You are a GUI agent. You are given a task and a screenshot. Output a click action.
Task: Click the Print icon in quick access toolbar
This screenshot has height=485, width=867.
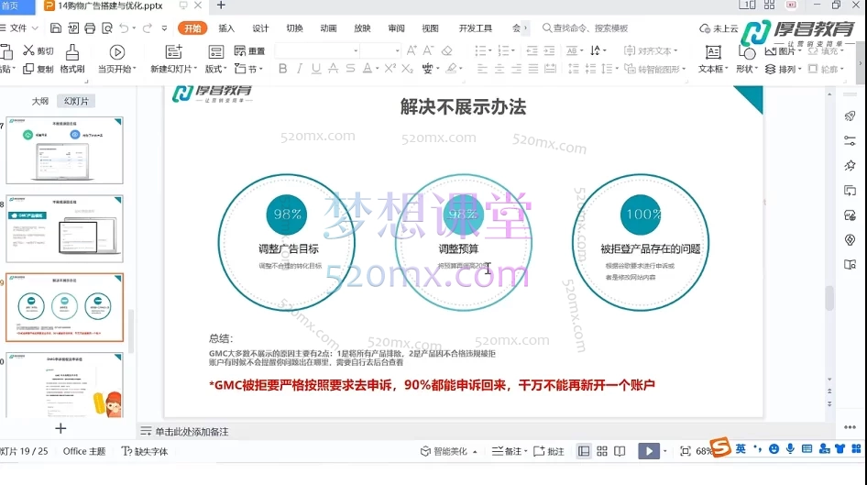90,28
